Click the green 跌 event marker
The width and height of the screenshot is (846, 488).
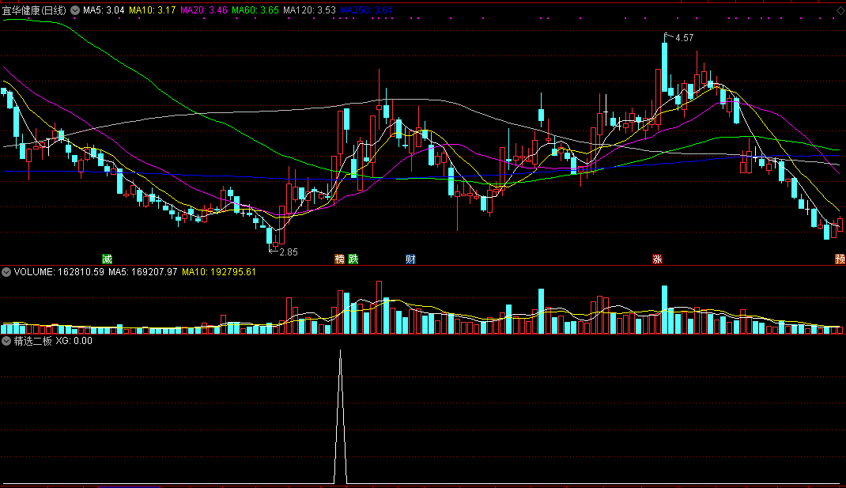[353, 259]
